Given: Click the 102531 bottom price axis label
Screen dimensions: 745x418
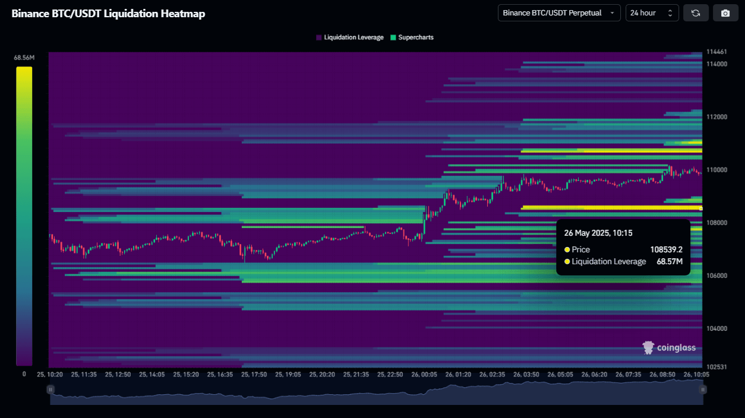Looking at the screenshot, I should coord(716,368).
